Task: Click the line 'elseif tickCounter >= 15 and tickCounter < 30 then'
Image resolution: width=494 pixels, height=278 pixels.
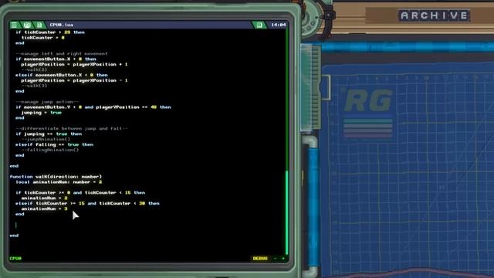Action: click(x=87, y=203)
